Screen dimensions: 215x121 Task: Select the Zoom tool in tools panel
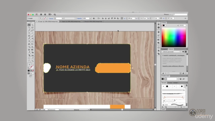(33, 61)
